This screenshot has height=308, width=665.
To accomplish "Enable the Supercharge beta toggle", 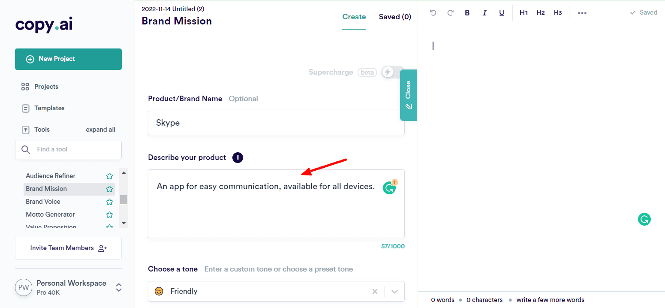I will (392, 72).
